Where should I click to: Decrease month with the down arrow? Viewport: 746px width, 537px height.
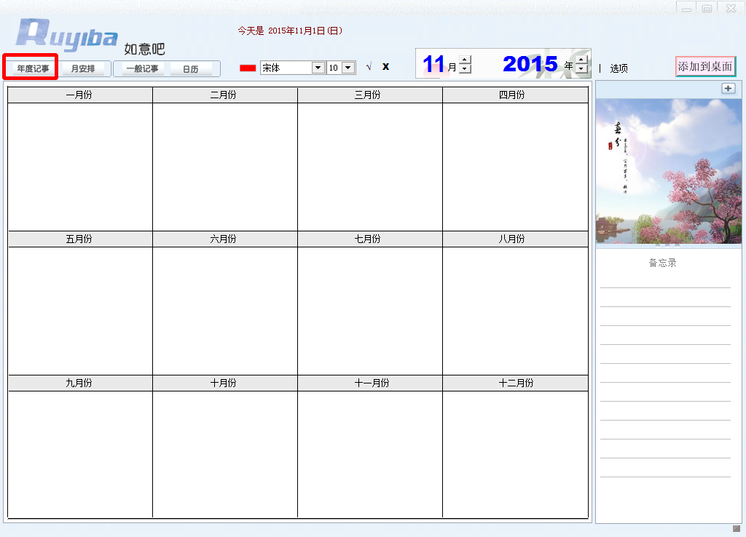tap(466, 68)
